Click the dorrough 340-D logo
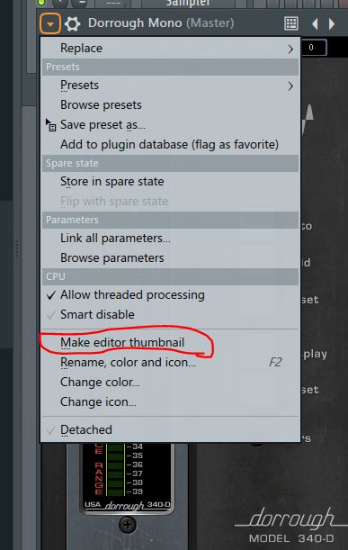 [x=128, y=505]
